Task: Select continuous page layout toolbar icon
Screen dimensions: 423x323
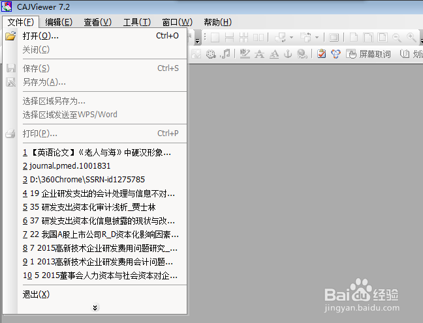Action: [x=229, y=37]
